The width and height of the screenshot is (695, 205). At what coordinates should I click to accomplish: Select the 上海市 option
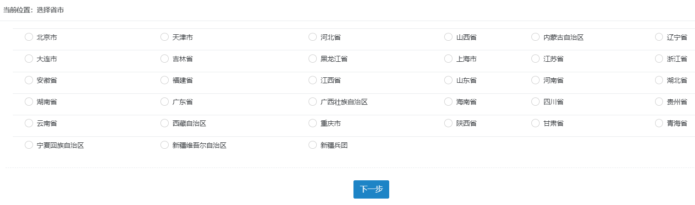coord(448,59)
